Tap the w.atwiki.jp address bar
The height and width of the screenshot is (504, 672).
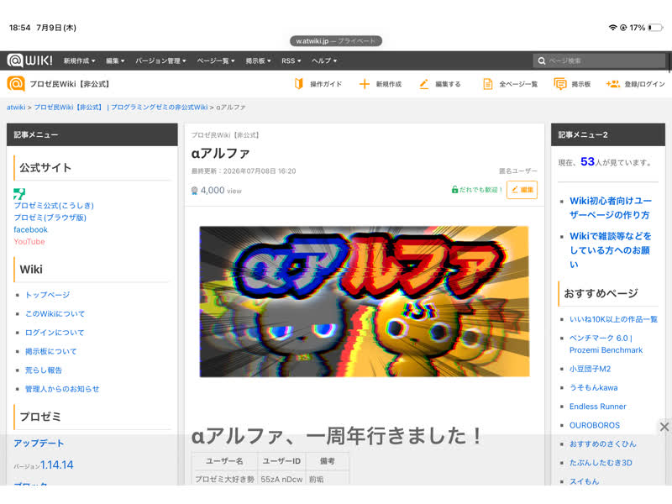coord(335,41)
